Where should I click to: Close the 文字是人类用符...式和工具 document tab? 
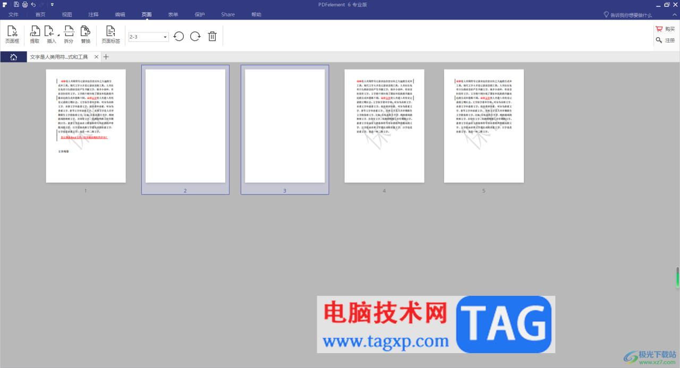pos(96,57)
